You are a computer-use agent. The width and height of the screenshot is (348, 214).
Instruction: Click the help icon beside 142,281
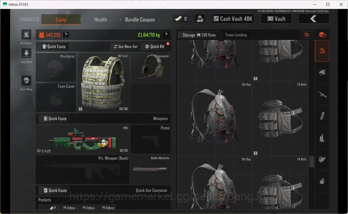click(66, 35)
